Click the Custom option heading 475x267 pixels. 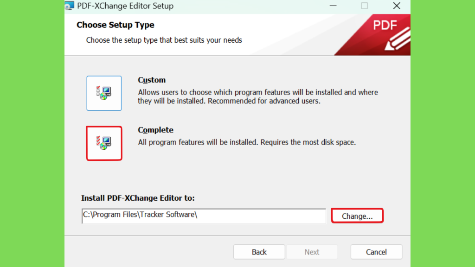pos(152,80)
